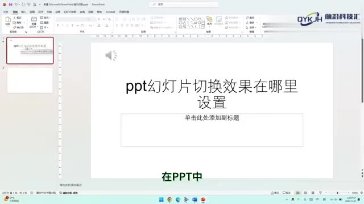Open the font name combo box
The image size is (364, 204).
click(x=73, y=19)
